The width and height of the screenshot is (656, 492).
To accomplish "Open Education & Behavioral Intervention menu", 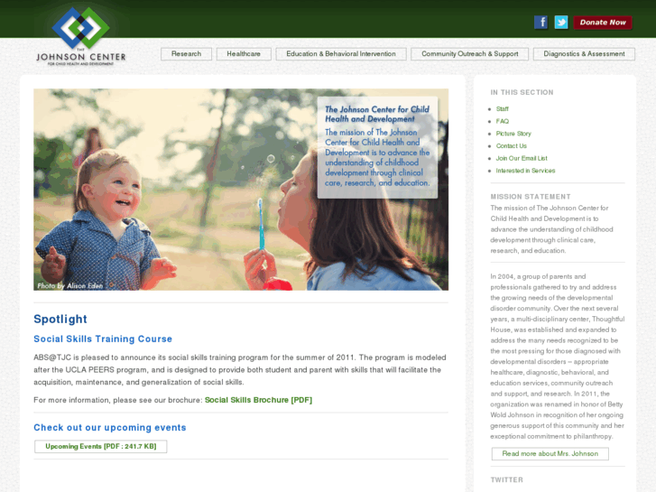I will coord(341,54).
